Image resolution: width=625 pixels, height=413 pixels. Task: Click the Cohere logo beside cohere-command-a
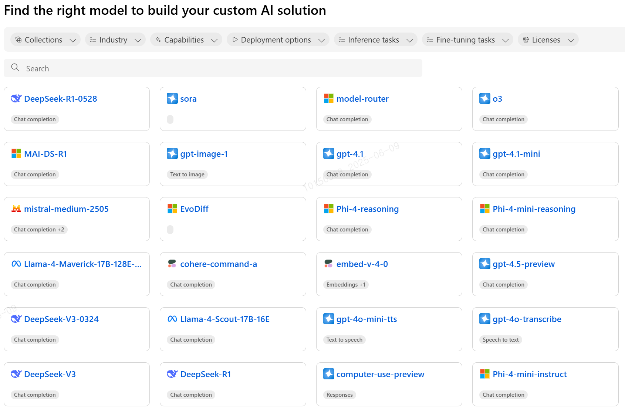(x=172, y=264)
